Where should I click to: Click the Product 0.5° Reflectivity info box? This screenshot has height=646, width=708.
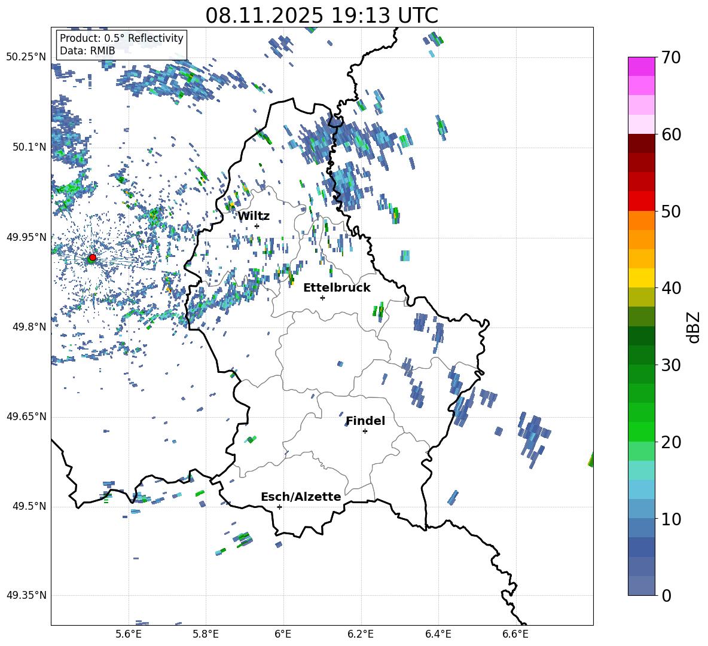[x=121, y=45]
